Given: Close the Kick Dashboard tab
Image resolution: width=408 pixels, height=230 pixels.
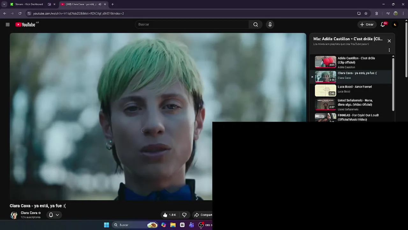Looking at the screenshot, I should [54, 4].
